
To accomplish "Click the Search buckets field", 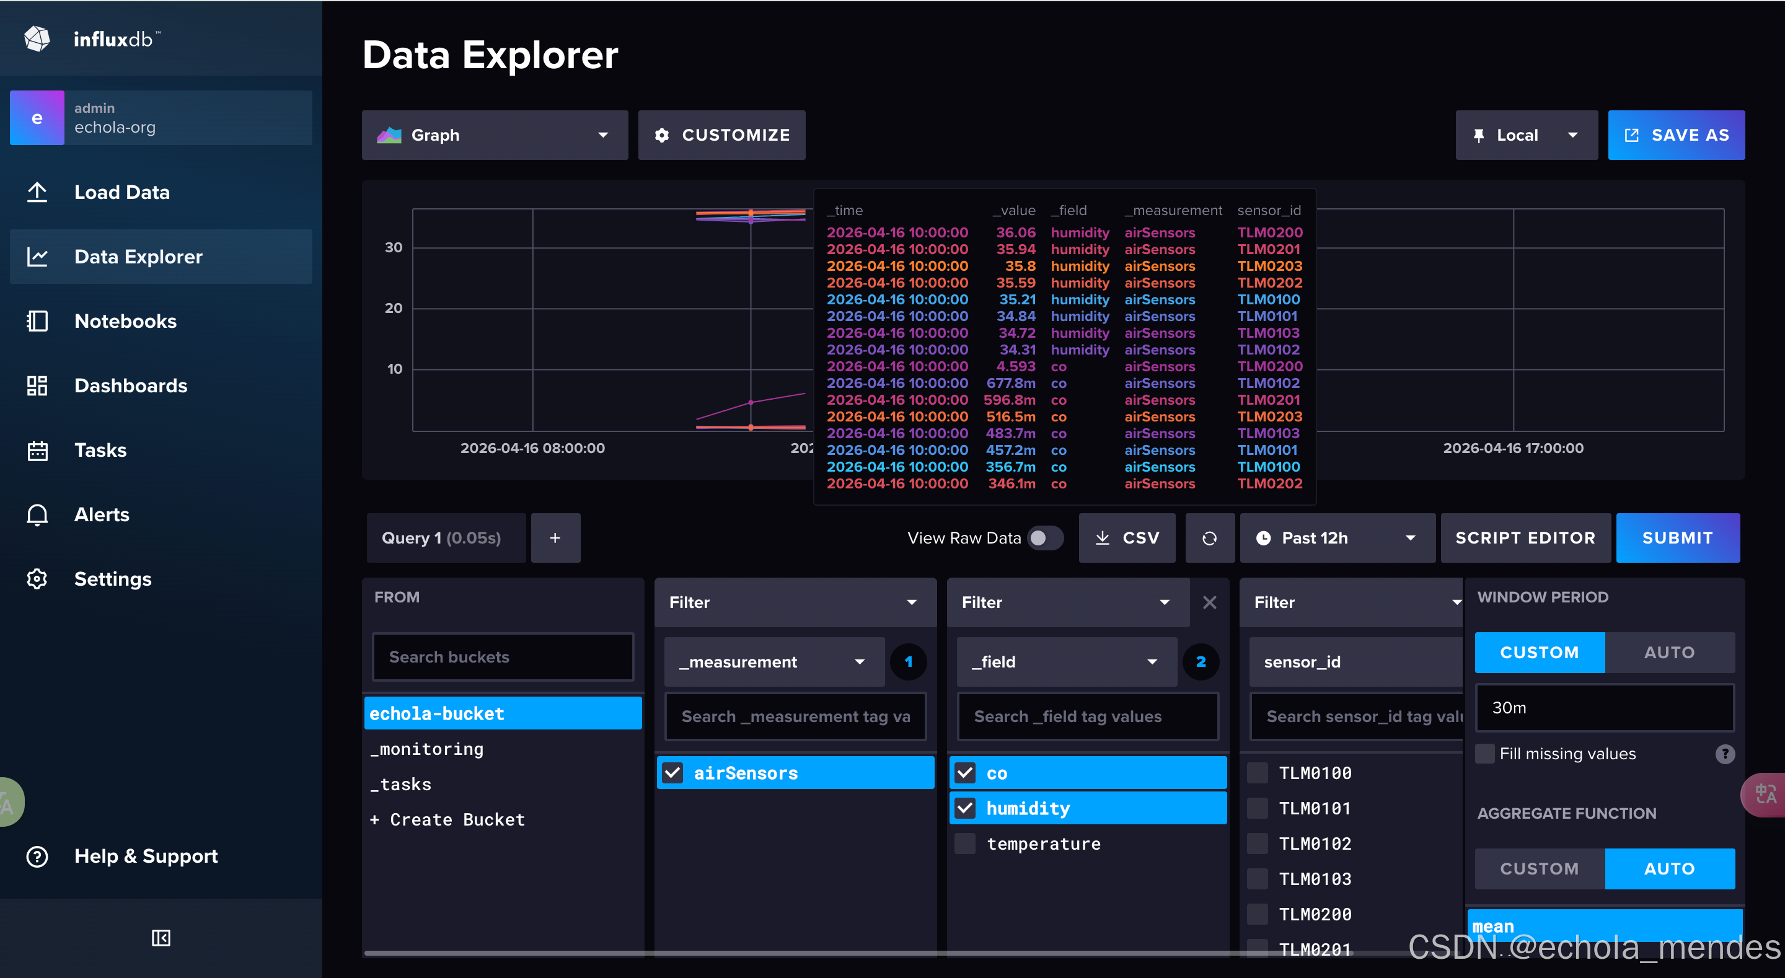I will pyautogui.click(x=503, y=657).
